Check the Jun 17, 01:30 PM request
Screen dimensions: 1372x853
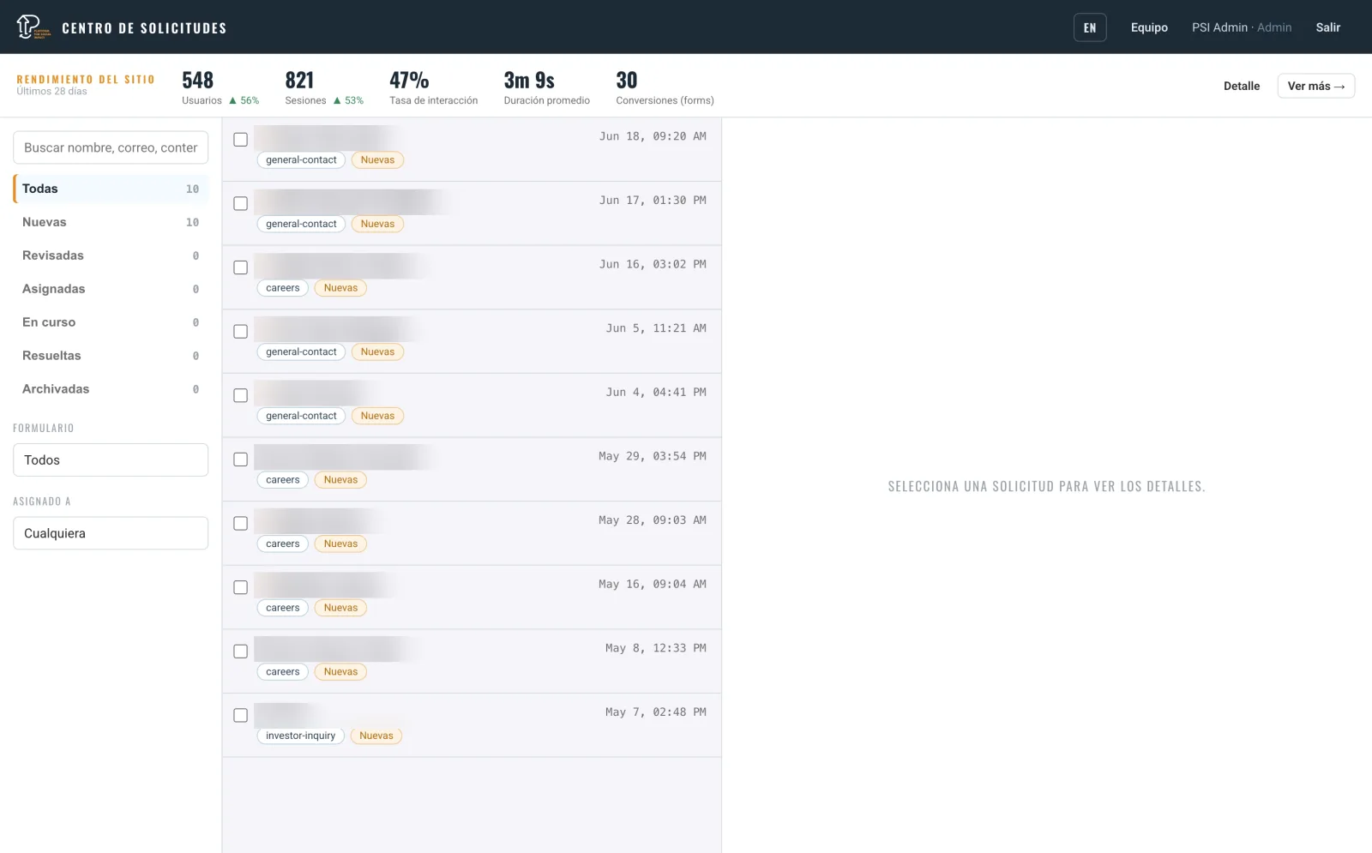click(x=241, y=204)
